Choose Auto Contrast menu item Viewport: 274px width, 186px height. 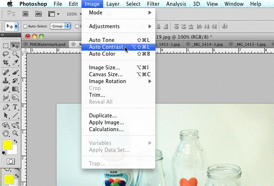click(118, 47)
